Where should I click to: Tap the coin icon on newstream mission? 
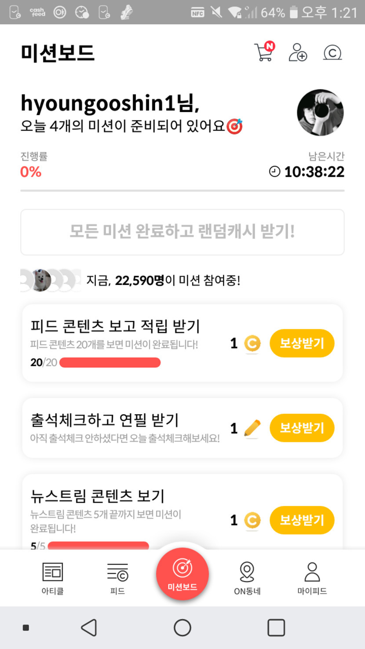252,521
